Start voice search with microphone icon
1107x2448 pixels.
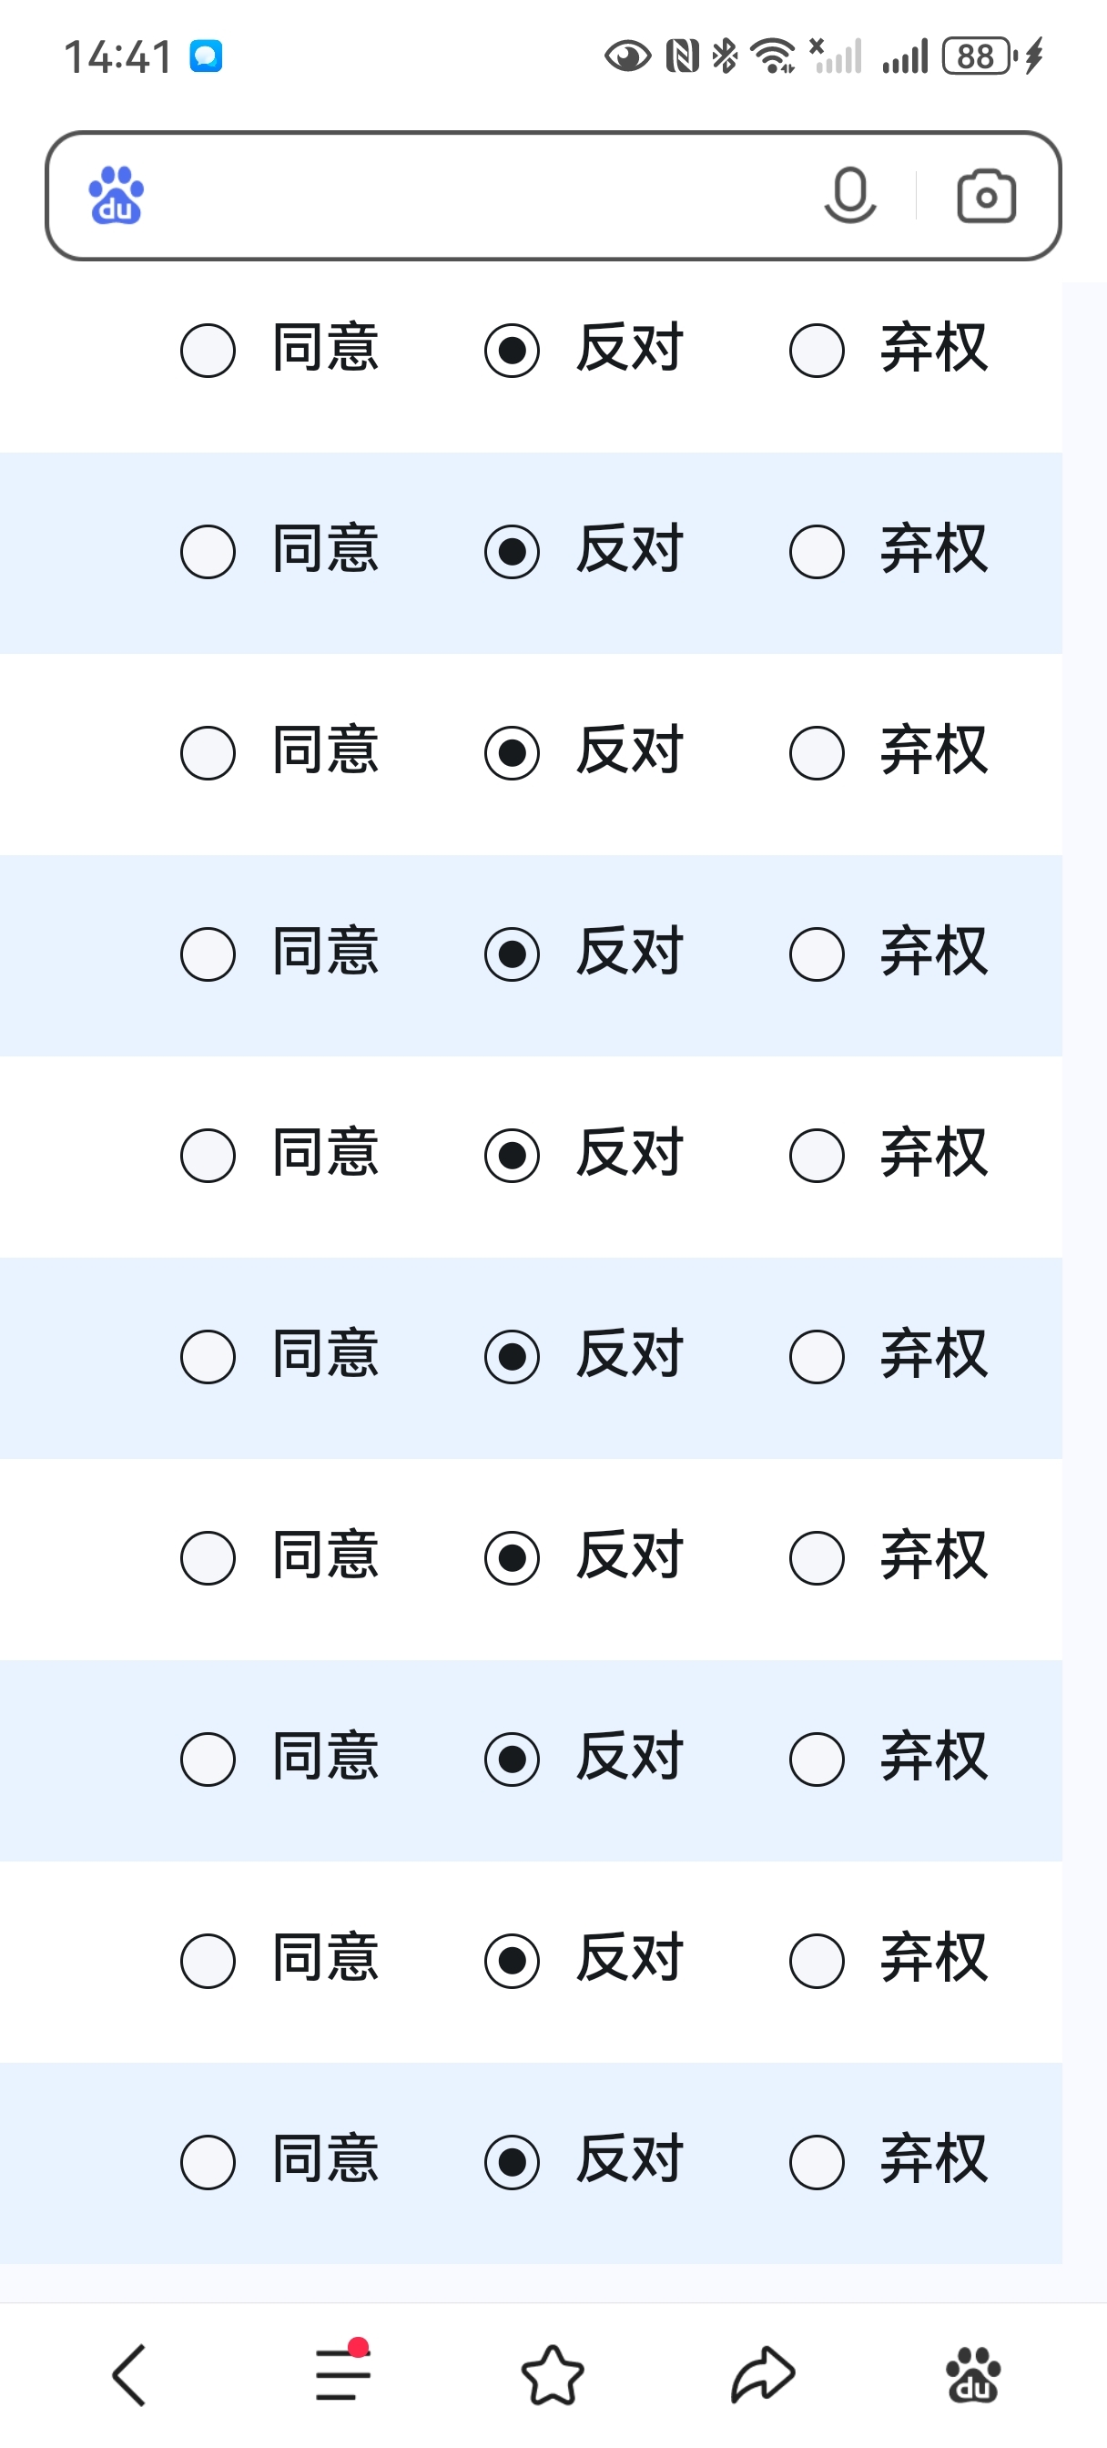coord(849,196)
